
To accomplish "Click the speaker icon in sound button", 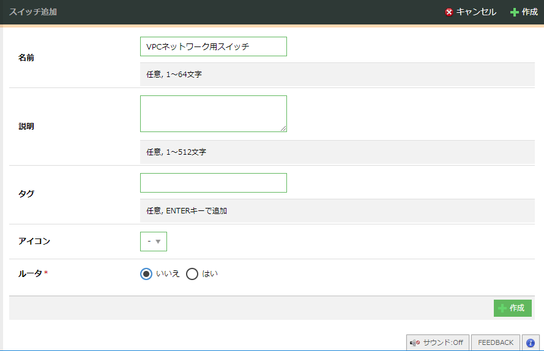I will (414, 342).
